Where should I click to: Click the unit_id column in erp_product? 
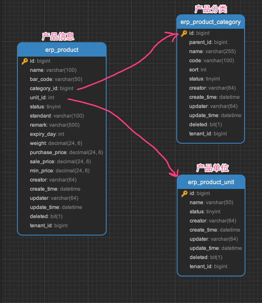point(42,98)
